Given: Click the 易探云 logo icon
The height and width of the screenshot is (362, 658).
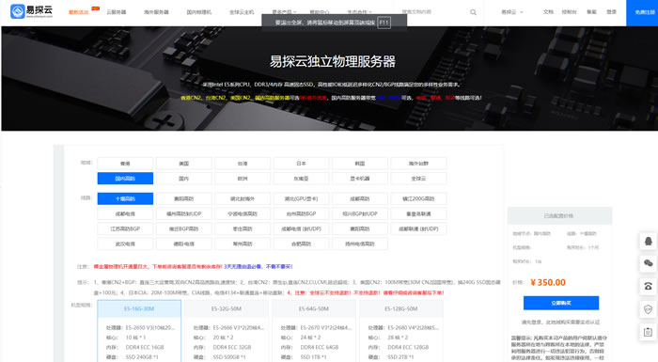Looking at the screenshot, I should click(x=18, y=11).
